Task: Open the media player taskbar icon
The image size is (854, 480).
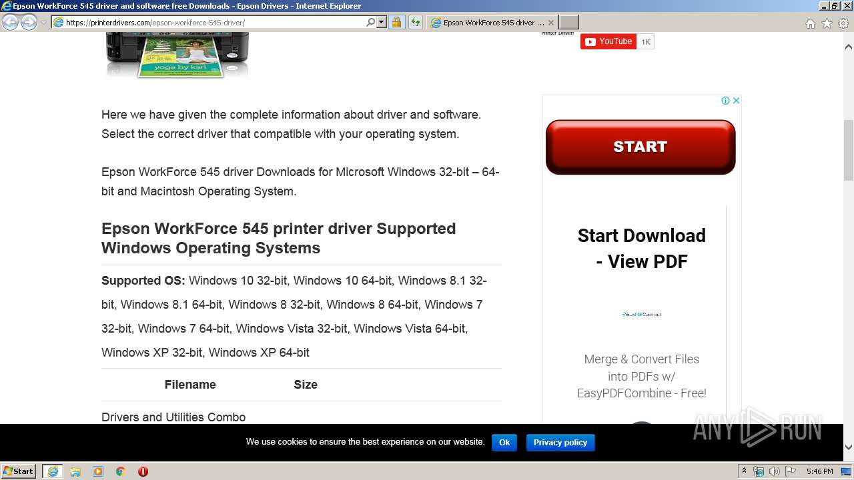Action: point(98,471)
